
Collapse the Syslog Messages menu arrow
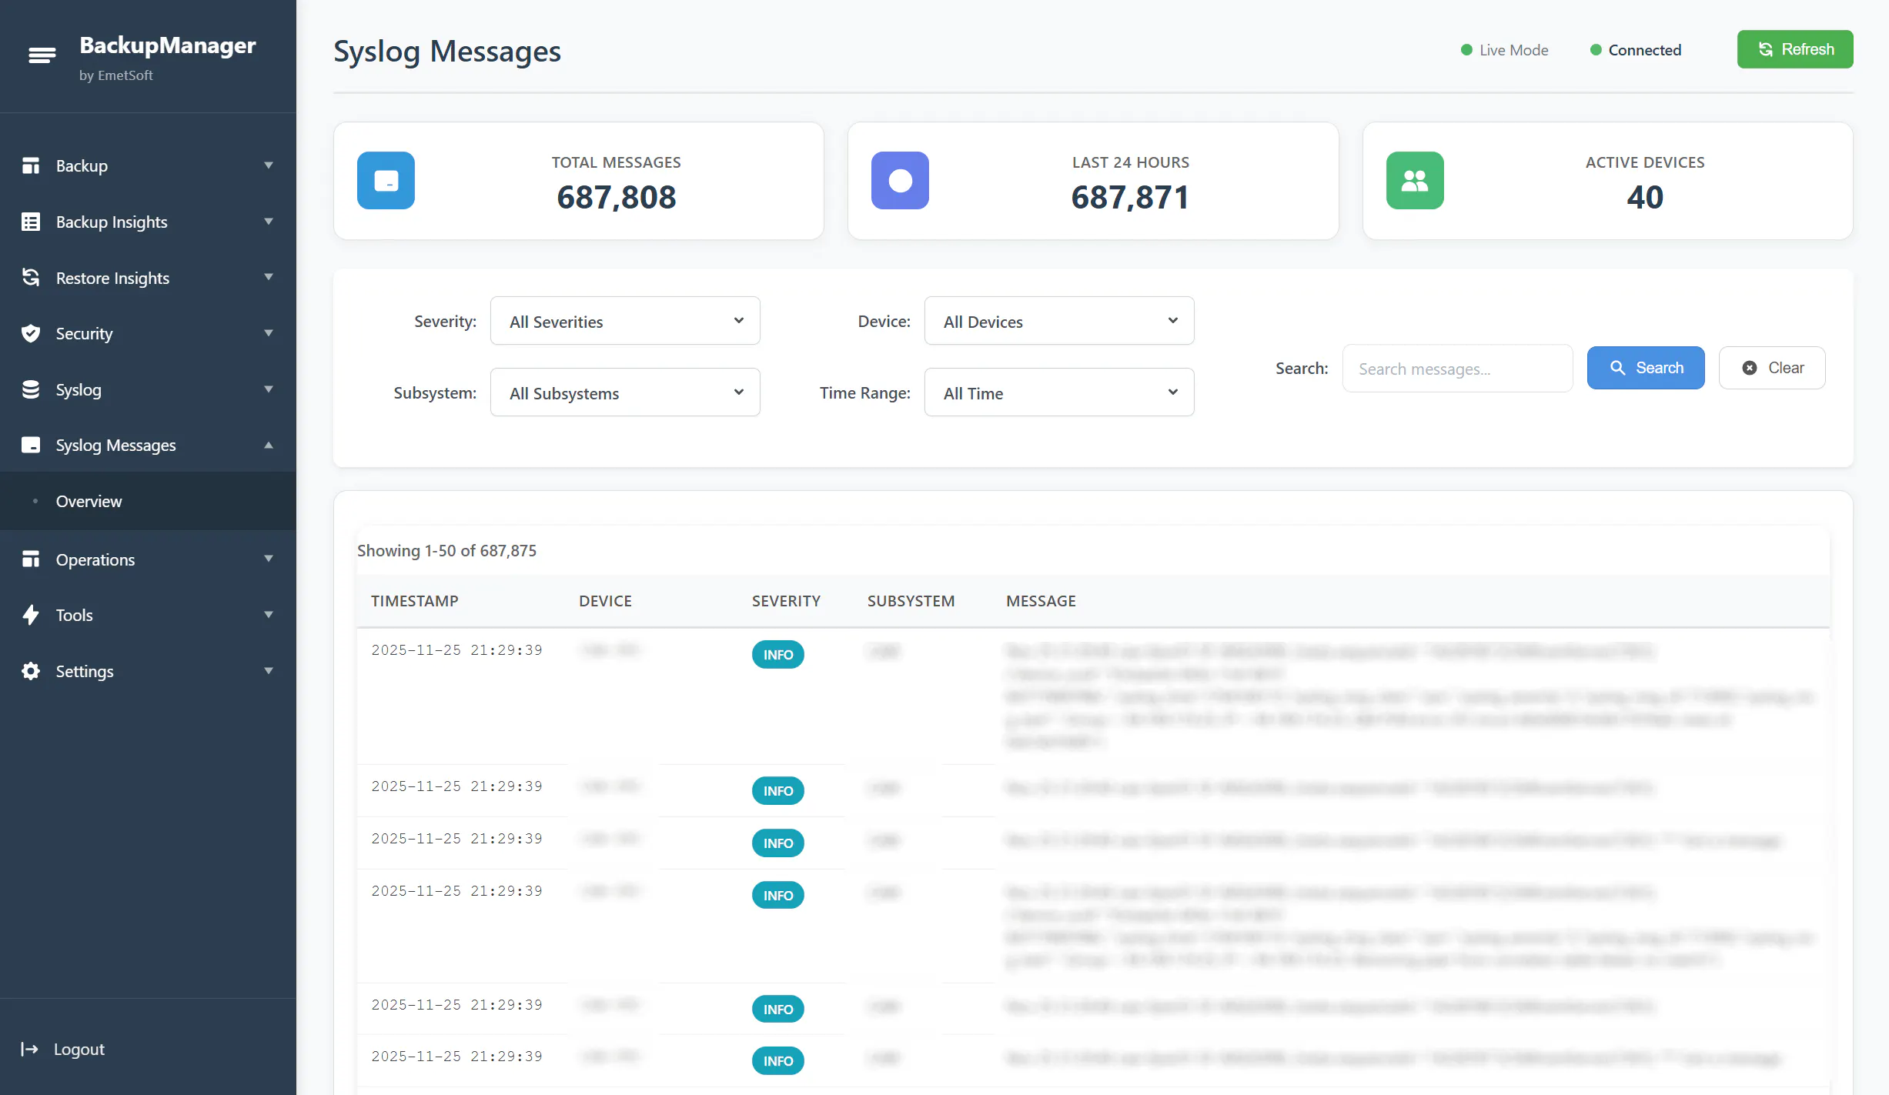tap(269, 445)
